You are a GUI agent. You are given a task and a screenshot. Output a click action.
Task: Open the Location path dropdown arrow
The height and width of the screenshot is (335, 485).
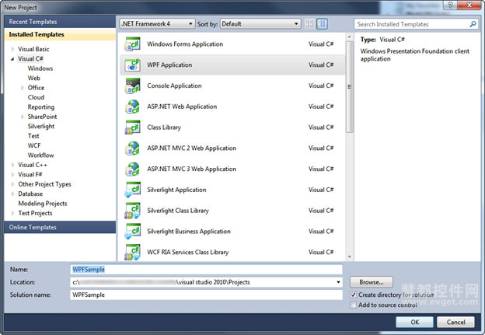[x=338, y=282]
